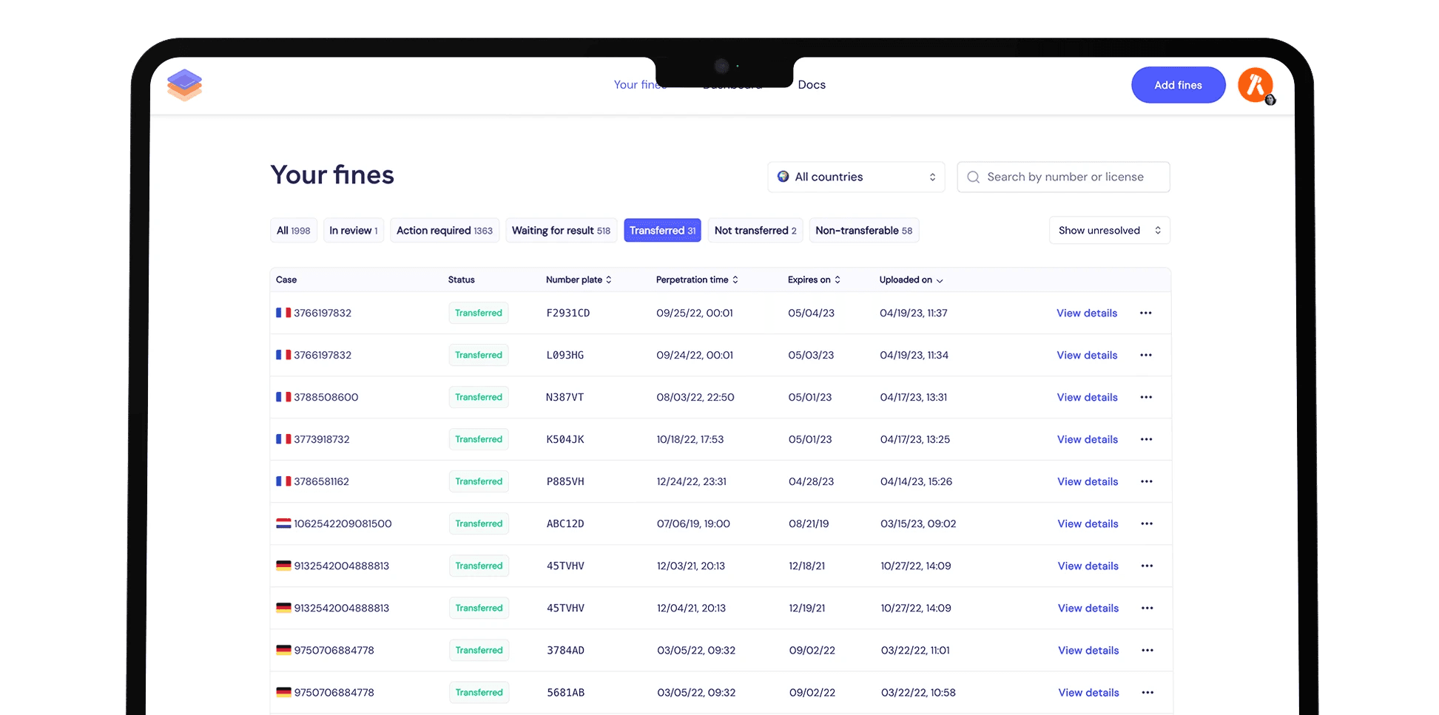Image resolution: width=1439 pixels, height=715 pixels.
Task: Expand the Show unresolved dropdown
Action: (x=1110, y=231)
